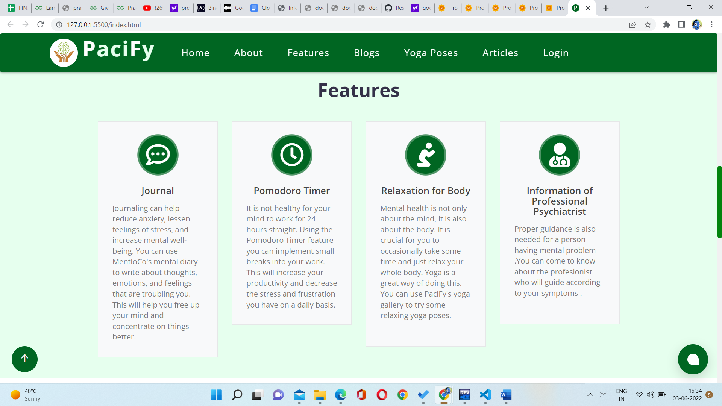Toggle the browser side panel
The image size is (722, 406).
pyautogui.click(x=681, y=25)
